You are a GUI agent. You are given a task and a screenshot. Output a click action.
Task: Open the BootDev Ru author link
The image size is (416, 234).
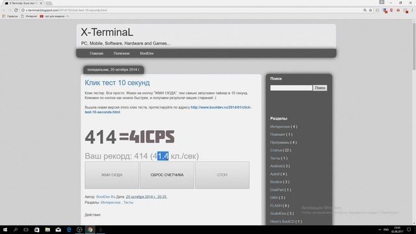[x=105, y=197]
